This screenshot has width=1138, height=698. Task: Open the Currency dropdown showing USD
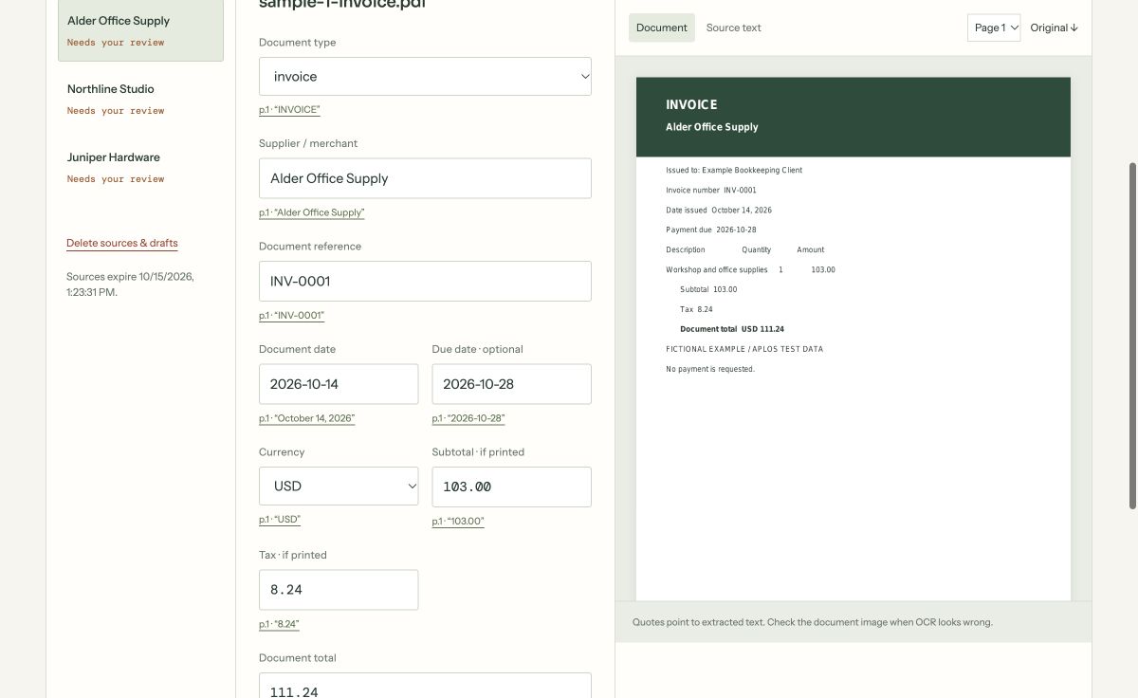pos(339,486)
